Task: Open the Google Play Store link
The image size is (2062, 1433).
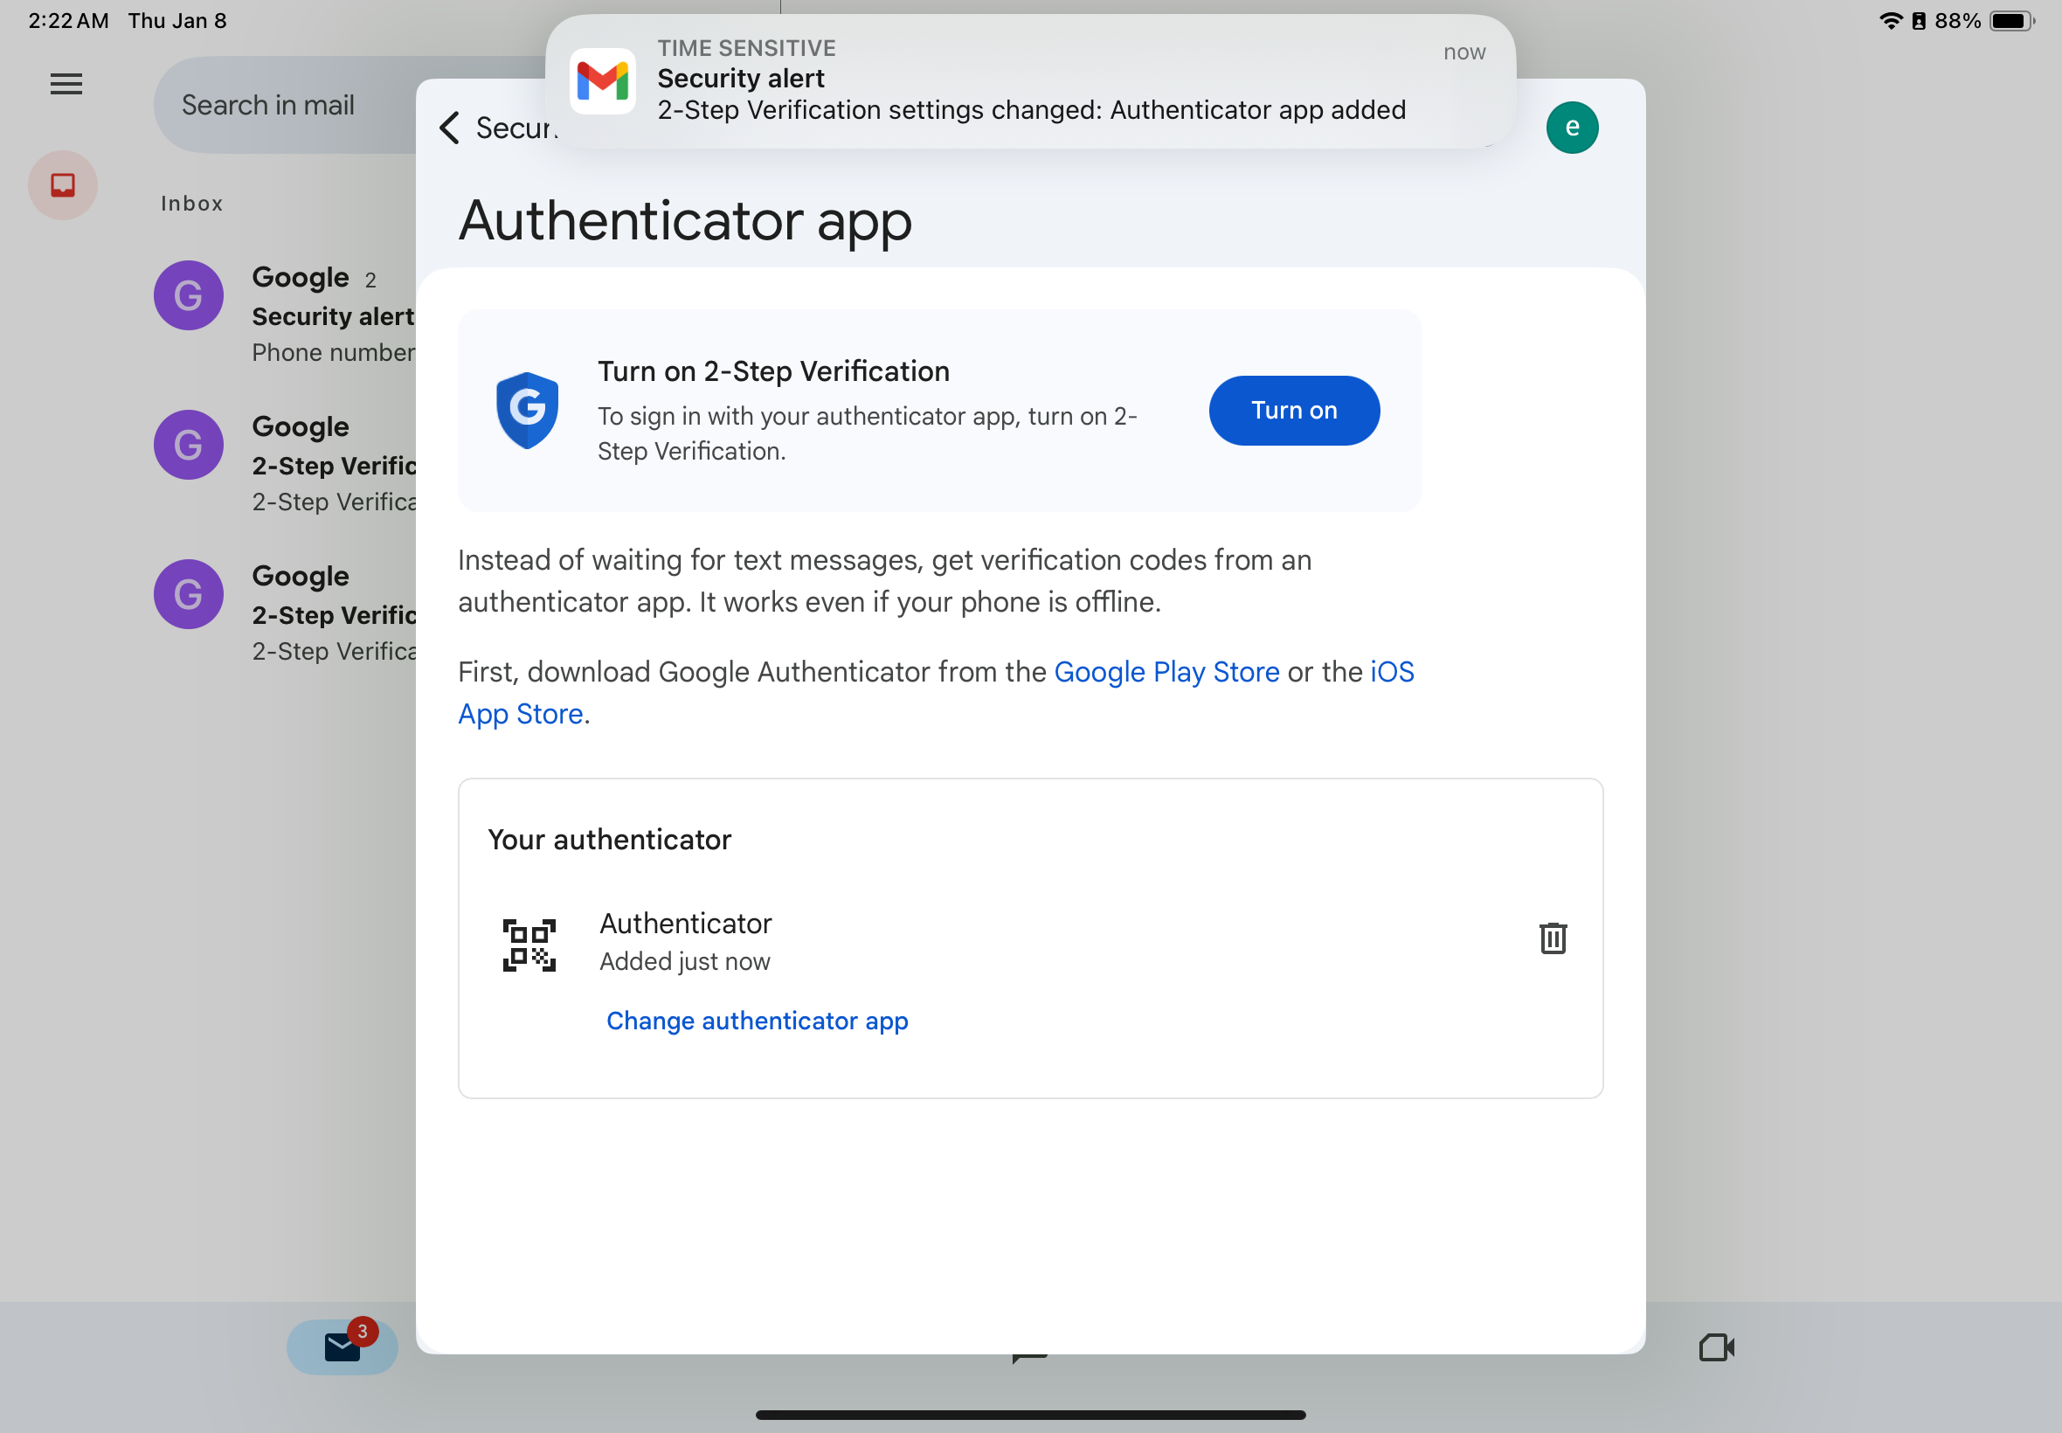Action: [x=1166, y=672]
